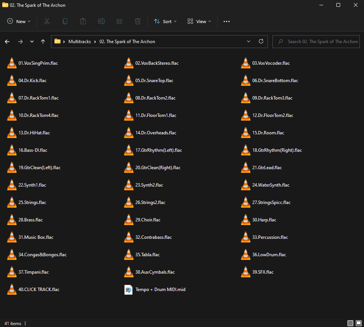Click the Rename icon in the toolbar
This screenshot has height=327, width=364.
click(101, 21)
